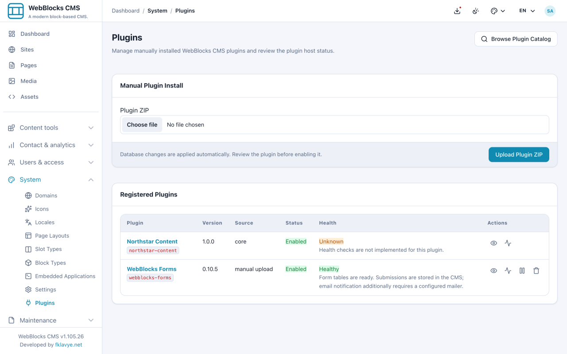Open Slot Types under System
The width and height of the screenshot is (567, 354).
click(60, 249)
